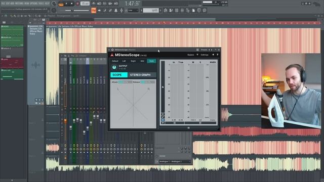This screenshot has width=324, height=182.
Task: Open the Channel rack view icon
Action: pos(177,10)
